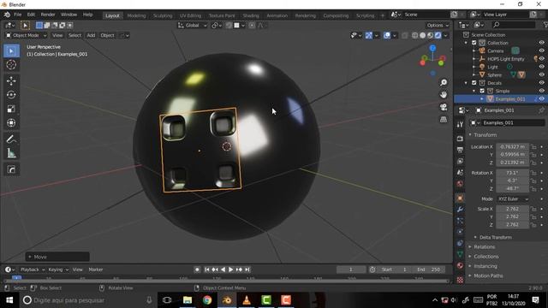This screenshot has width=548, height=308.
Task: Select the Add Cube tool
Action: tap(11, 169)
